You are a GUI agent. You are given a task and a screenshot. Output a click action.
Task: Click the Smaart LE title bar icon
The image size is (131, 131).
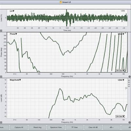[x=61, y=2]
